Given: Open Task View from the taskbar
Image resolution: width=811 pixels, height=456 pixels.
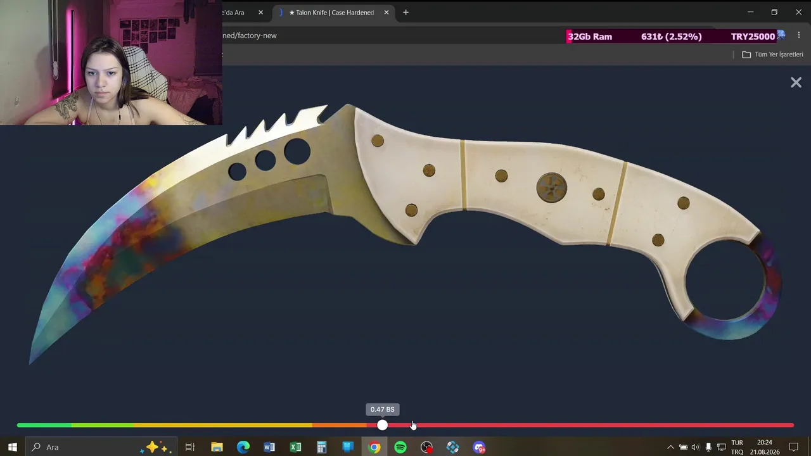Looking at the screenshot, I should [x=189, y=447].
